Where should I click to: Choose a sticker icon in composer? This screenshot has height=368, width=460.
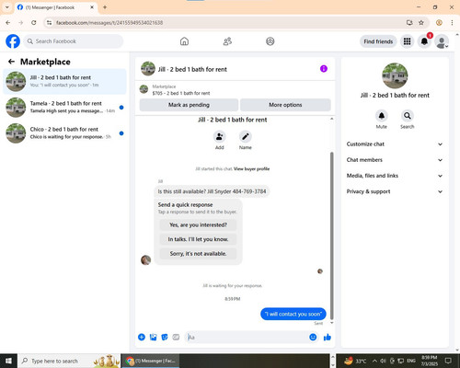(165, 338)
